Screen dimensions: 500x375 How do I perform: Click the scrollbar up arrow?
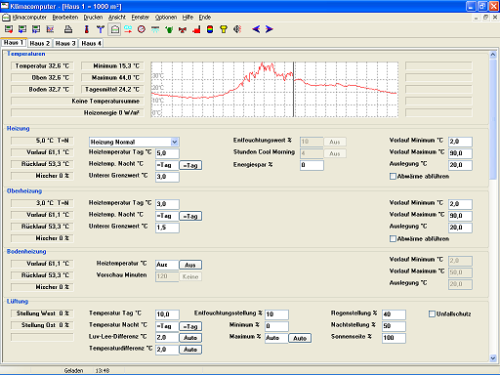pyautogui.click(x=493, y=55)
